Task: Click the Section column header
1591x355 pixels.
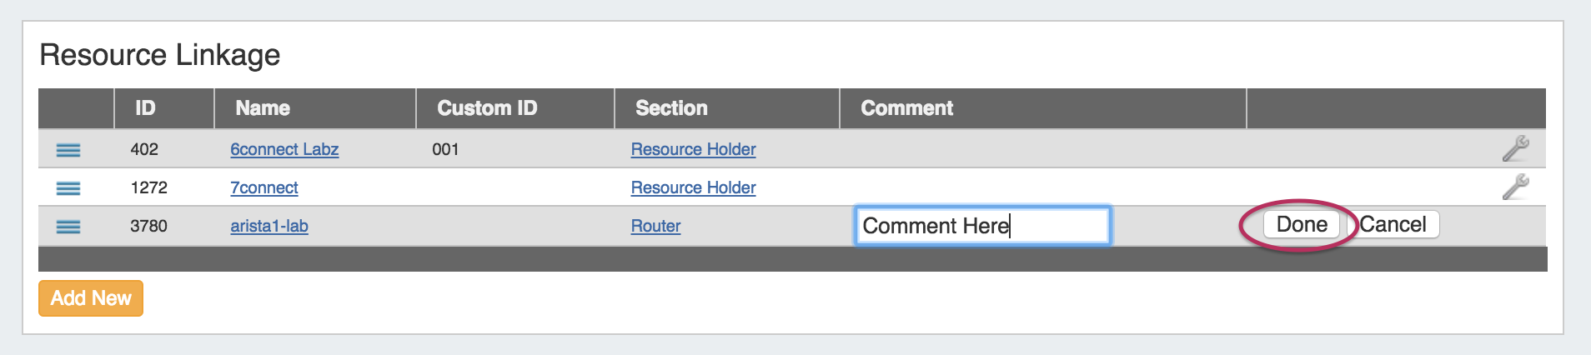Action: [671, 108]
